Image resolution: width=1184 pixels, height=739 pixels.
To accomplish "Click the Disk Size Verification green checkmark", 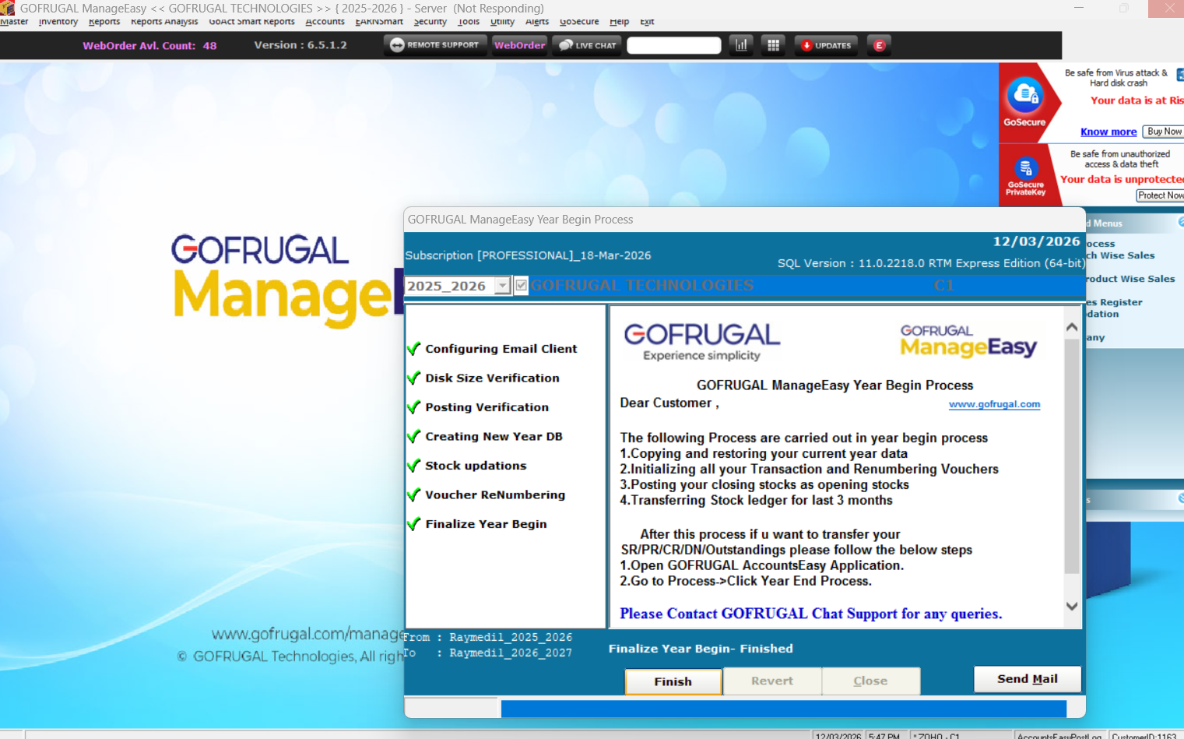I will click(x=414, y=378).
